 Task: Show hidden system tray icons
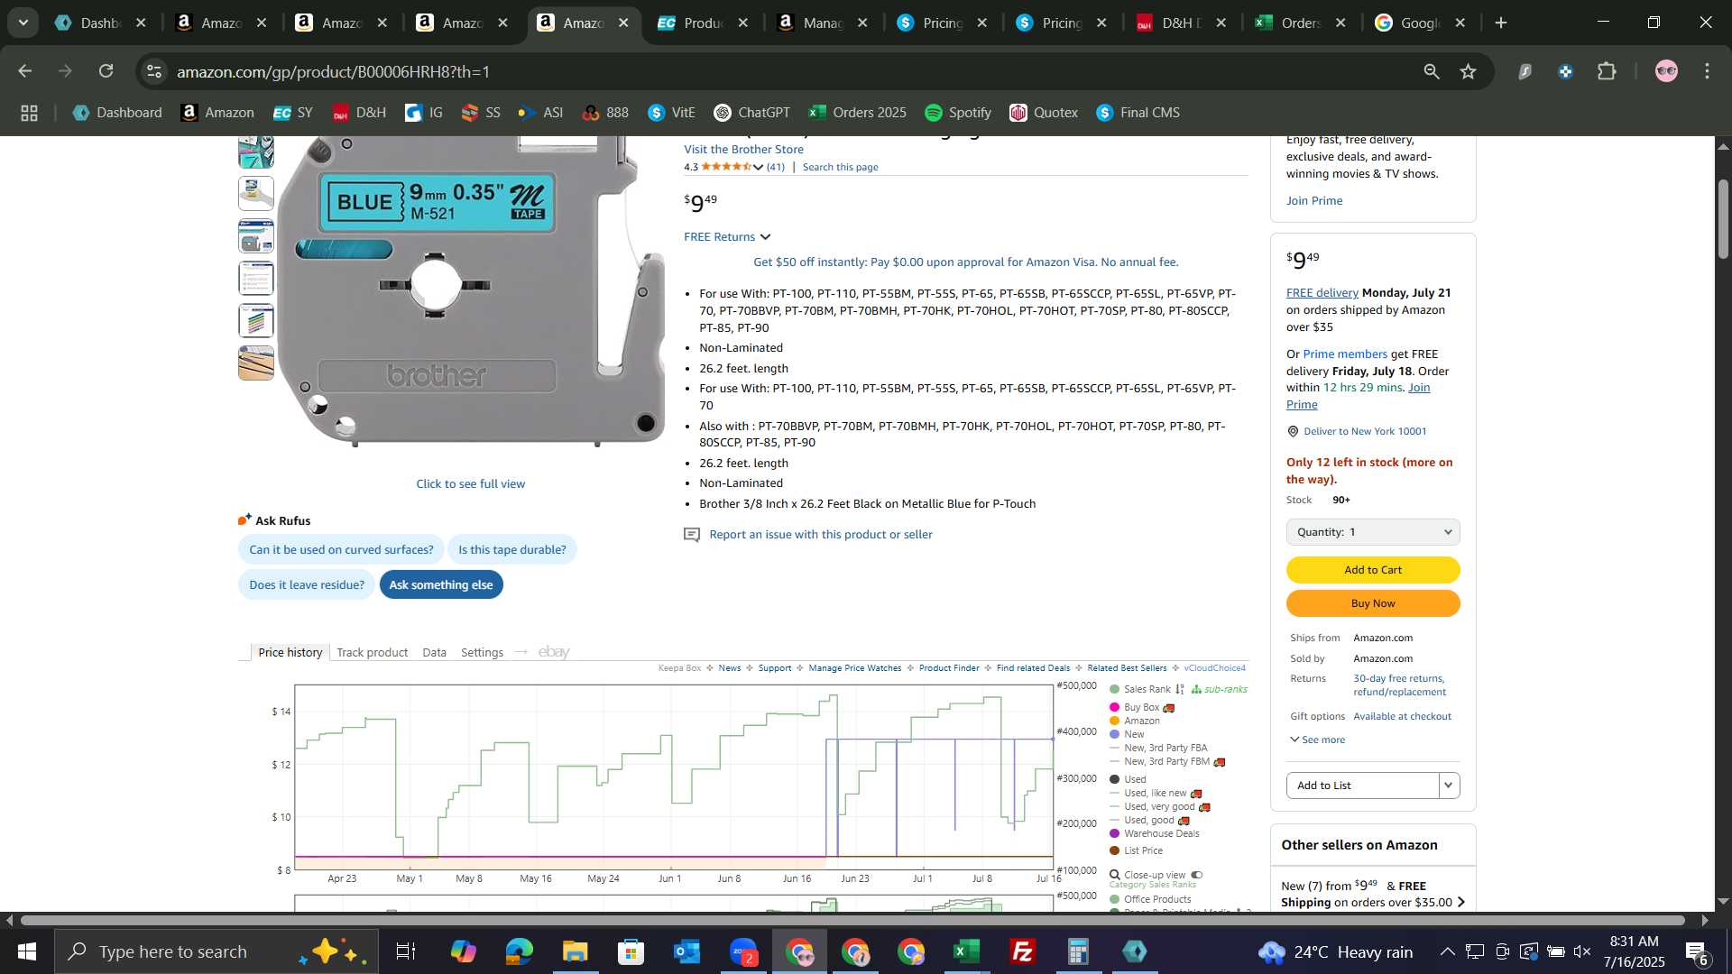coord(1447,951)
